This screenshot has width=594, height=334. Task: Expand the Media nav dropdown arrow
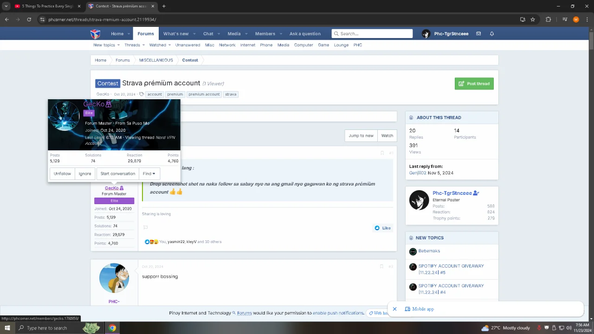pos(246,34)
